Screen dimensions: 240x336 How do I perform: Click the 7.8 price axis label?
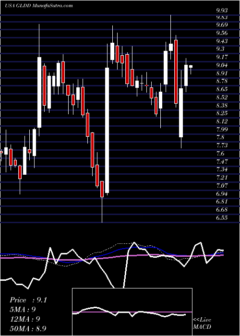tap(220, 137)
